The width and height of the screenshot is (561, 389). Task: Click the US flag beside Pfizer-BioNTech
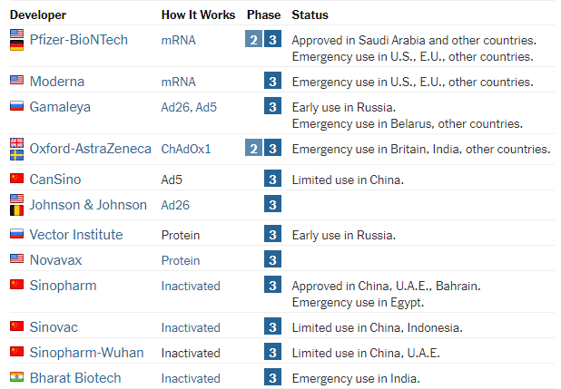(17, 34)
